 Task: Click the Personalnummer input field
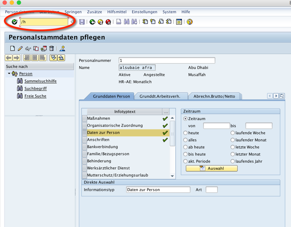[167, 60]
